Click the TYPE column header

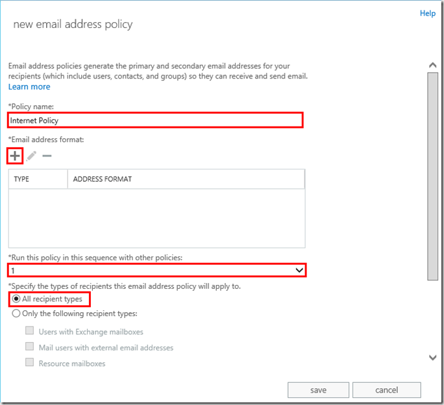click(x=38, y=179)
